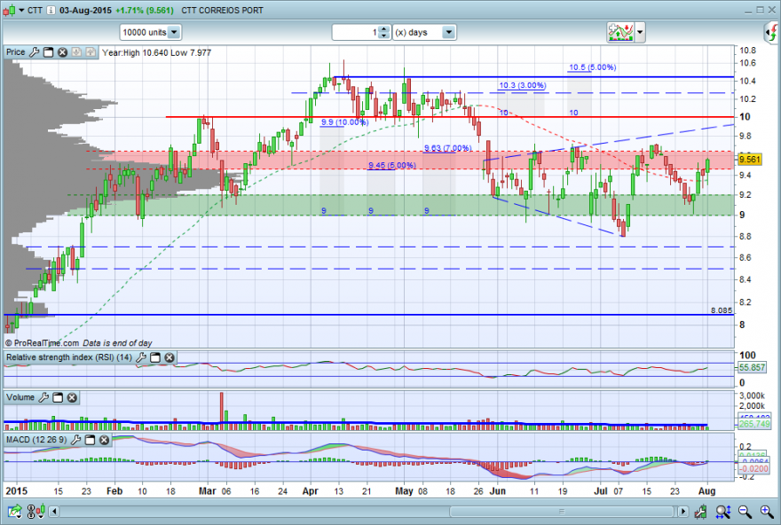Click the 10.3 (3.00%) target label
Image resolution: width=781 pixels, height=525 pixels.
[522, 85]
